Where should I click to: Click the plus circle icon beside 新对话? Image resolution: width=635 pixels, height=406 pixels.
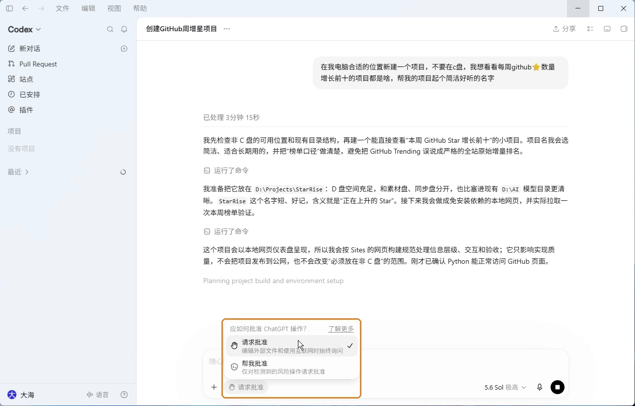(x=124, y=49)
